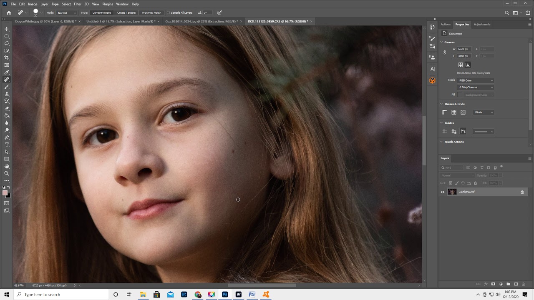Click the Grid icon in Rulers & Grids

454,112
